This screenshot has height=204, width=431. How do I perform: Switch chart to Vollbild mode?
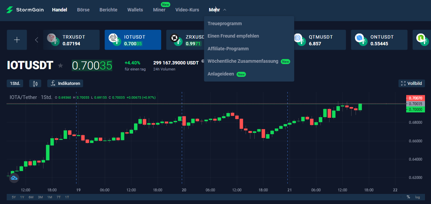pos(412,83)
